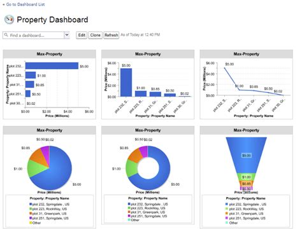Click the purple segment of the donut chart
This screenshot has height=239, width=302.
(144, 152)
